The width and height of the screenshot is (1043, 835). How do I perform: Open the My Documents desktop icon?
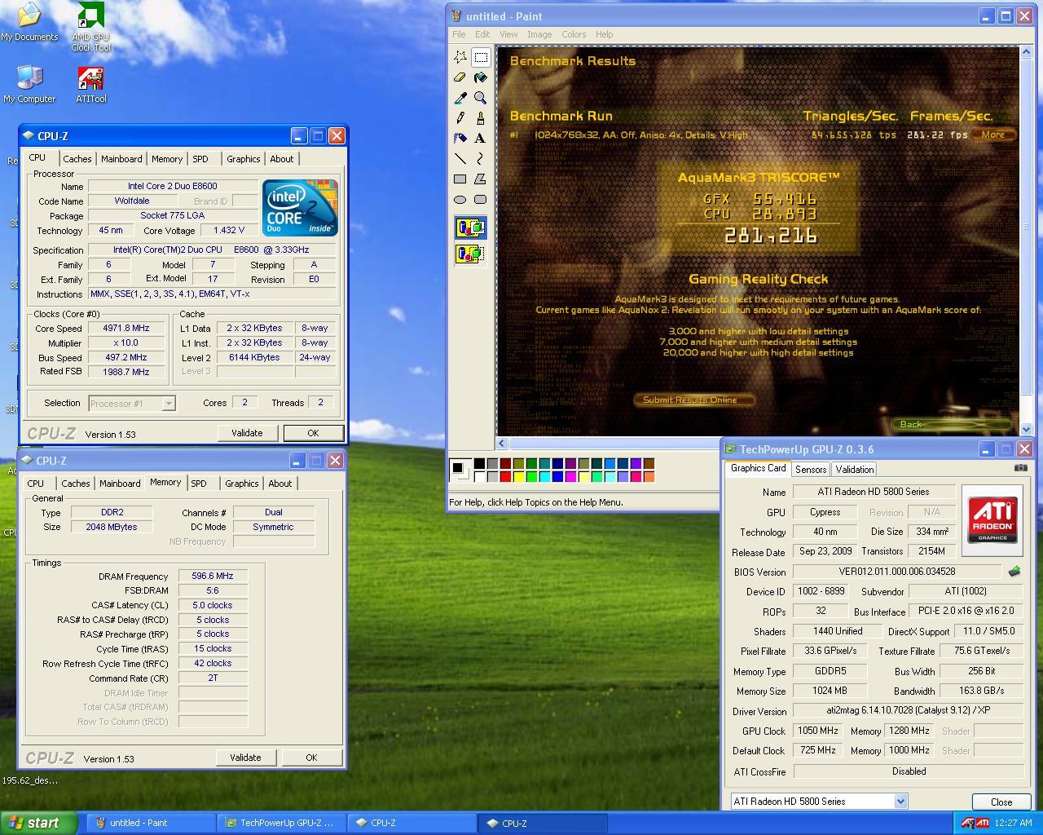(29, 23)
